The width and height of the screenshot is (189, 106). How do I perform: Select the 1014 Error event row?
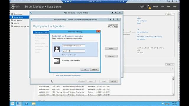click(74, 86)
